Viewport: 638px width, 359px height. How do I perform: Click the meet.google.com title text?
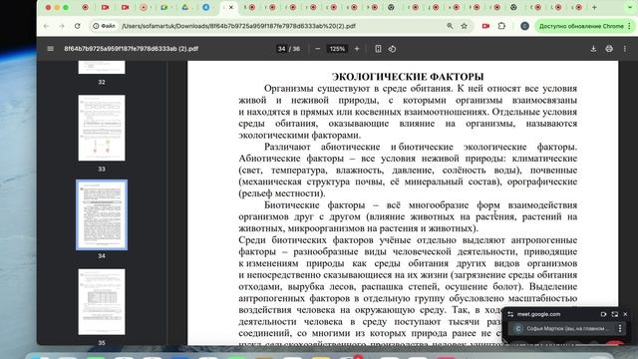point(538,314)
